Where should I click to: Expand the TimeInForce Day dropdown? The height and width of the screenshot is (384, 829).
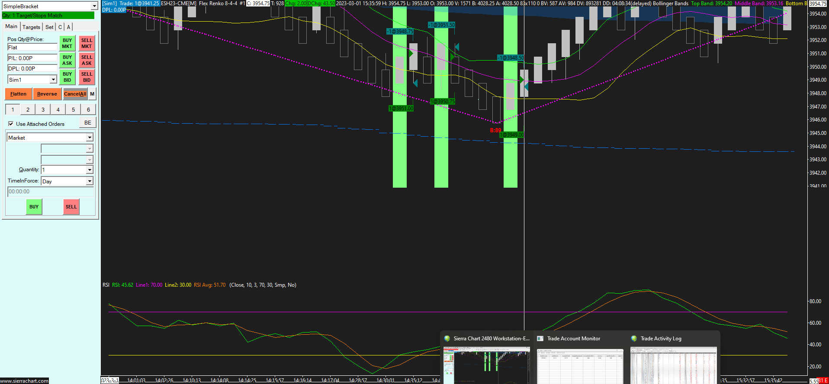pyautogui.click(x=90, y=181)
